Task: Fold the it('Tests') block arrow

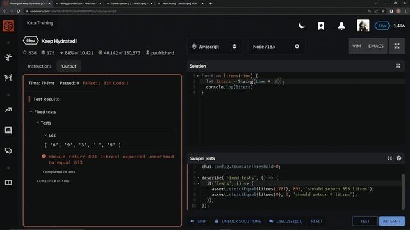Action: coord(198,183)
